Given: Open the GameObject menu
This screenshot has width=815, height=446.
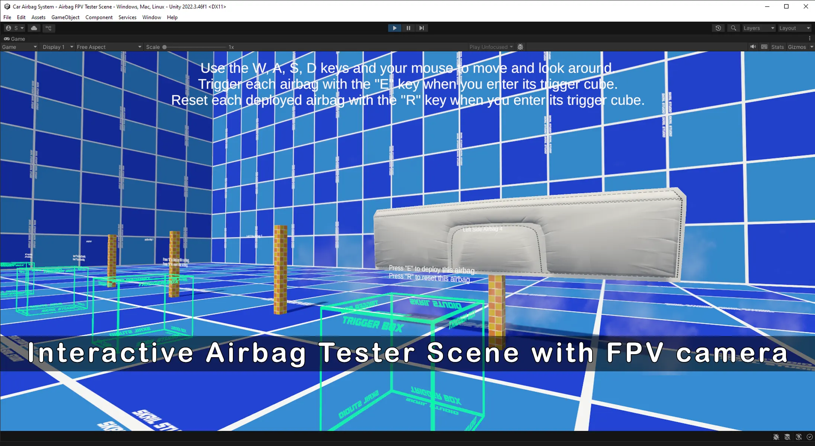Looking at the screenshot, I should (65, 17).
